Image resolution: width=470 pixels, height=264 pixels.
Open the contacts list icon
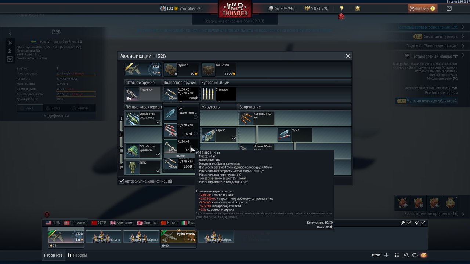397,255
